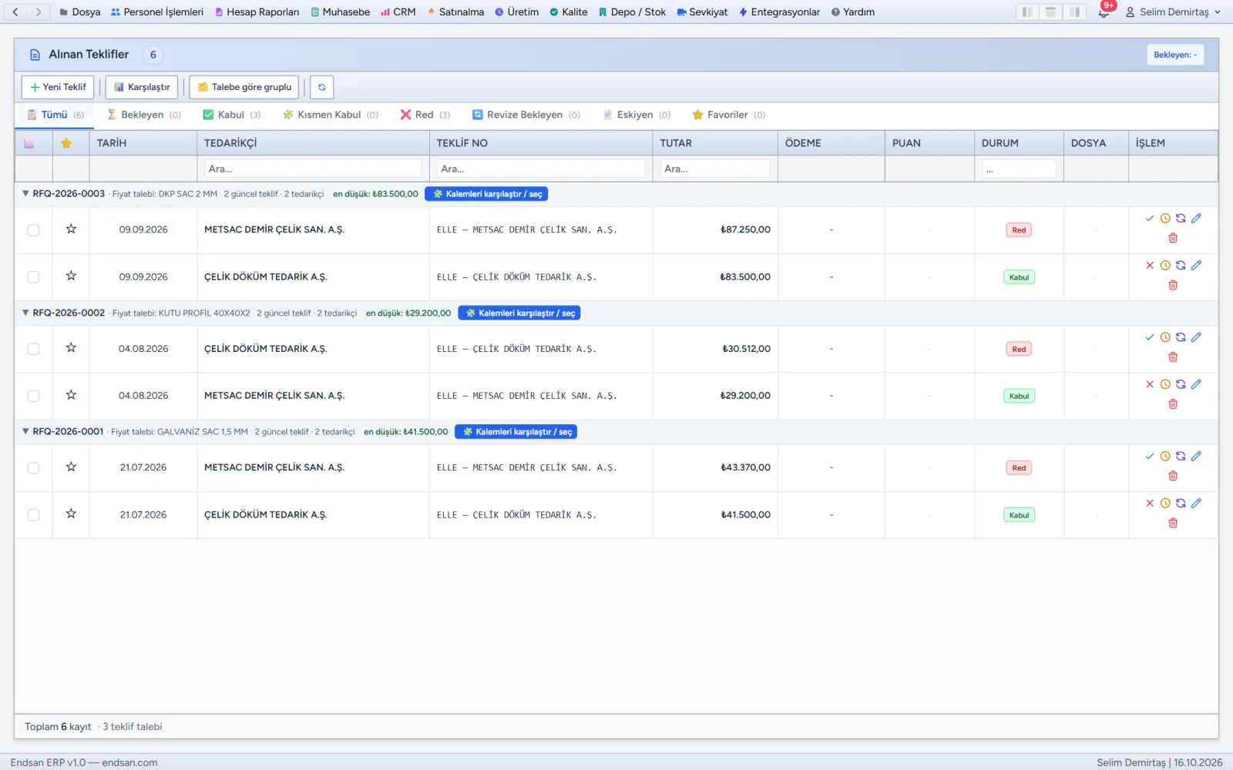1233x770 pixels.
Task: Check the ₺43.370,00 offer row
Action: click(33, 467)
